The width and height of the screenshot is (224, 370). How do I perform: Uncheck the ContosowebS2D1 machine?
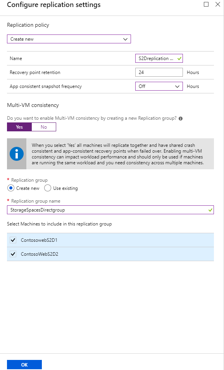[x=13, y=240]
